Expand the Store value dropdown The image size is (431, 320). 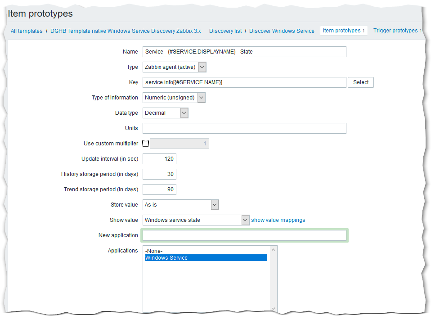click(180, 205)
